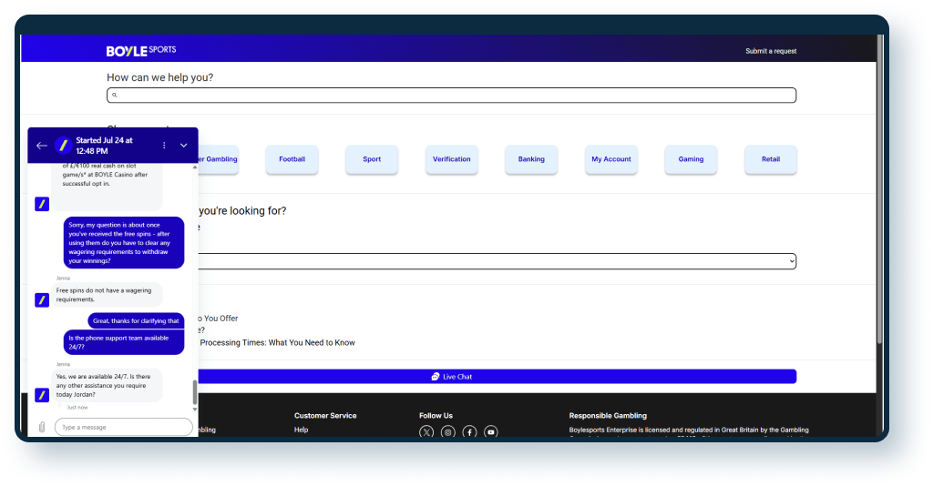Open the Facebook social link
Screen dimensions: 933x486
[469, 432]
